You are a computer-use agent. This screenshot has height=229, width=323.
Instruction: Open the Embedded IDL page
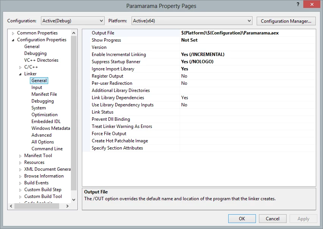pyautogui.click(x=46, y=121)
